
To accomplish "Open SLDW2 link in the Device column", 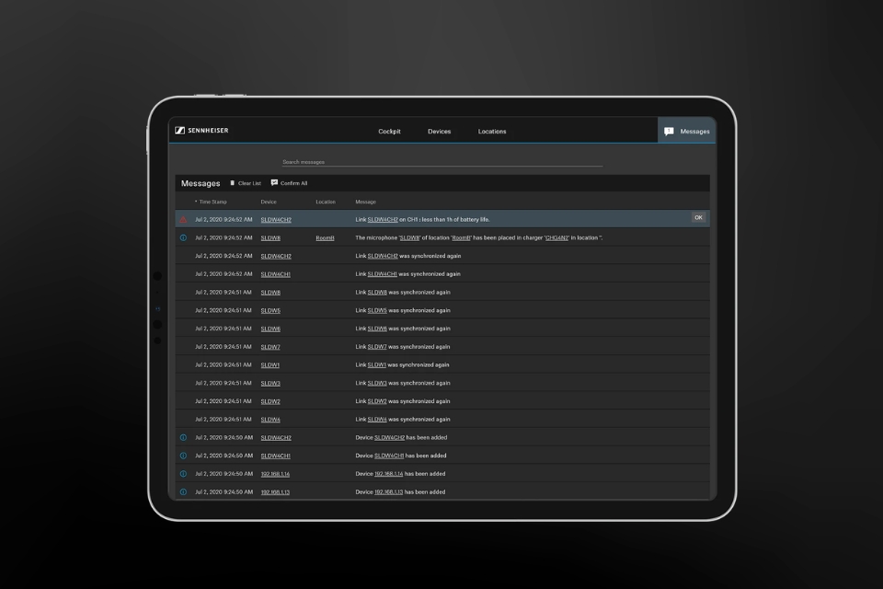I will 270,401.
